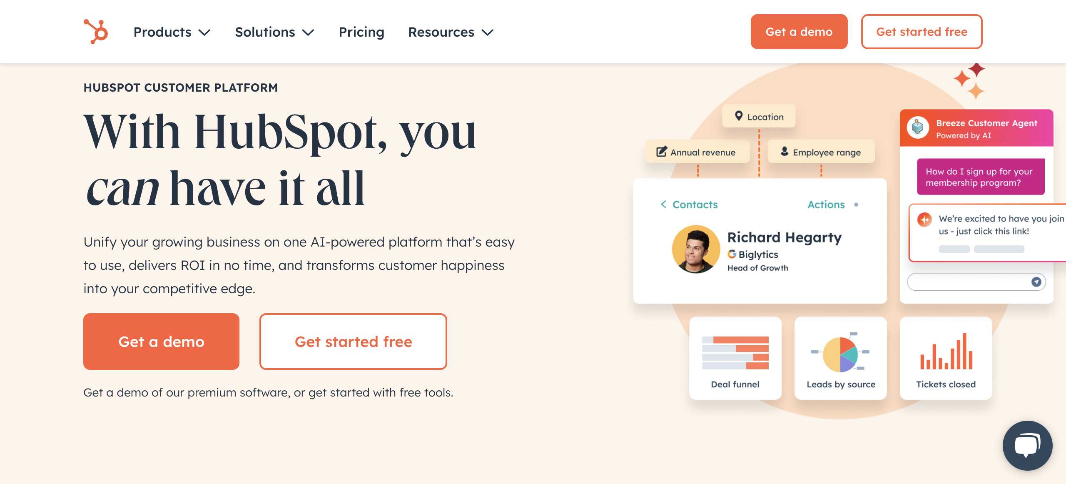The height and width of the screenshot is (484, 1066).
Task: Select the Leads by source pie chart
Action: tap(840, 354)
